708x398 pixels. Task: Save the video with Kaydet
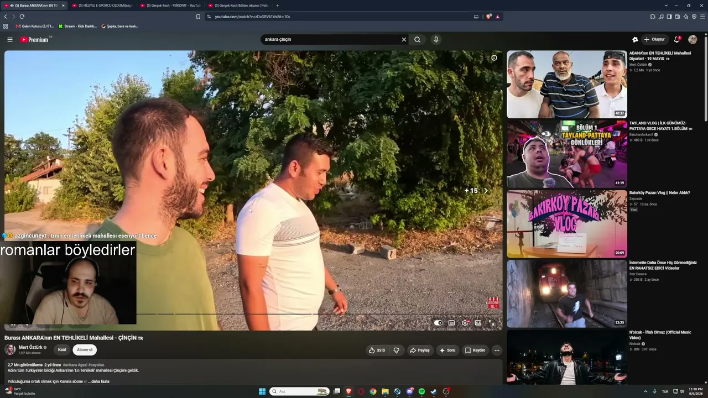[x=475, y=350]
